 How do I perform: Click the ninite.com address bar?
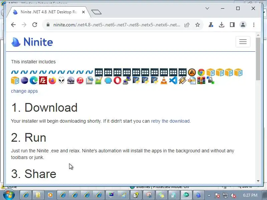[x=116, y=25]
